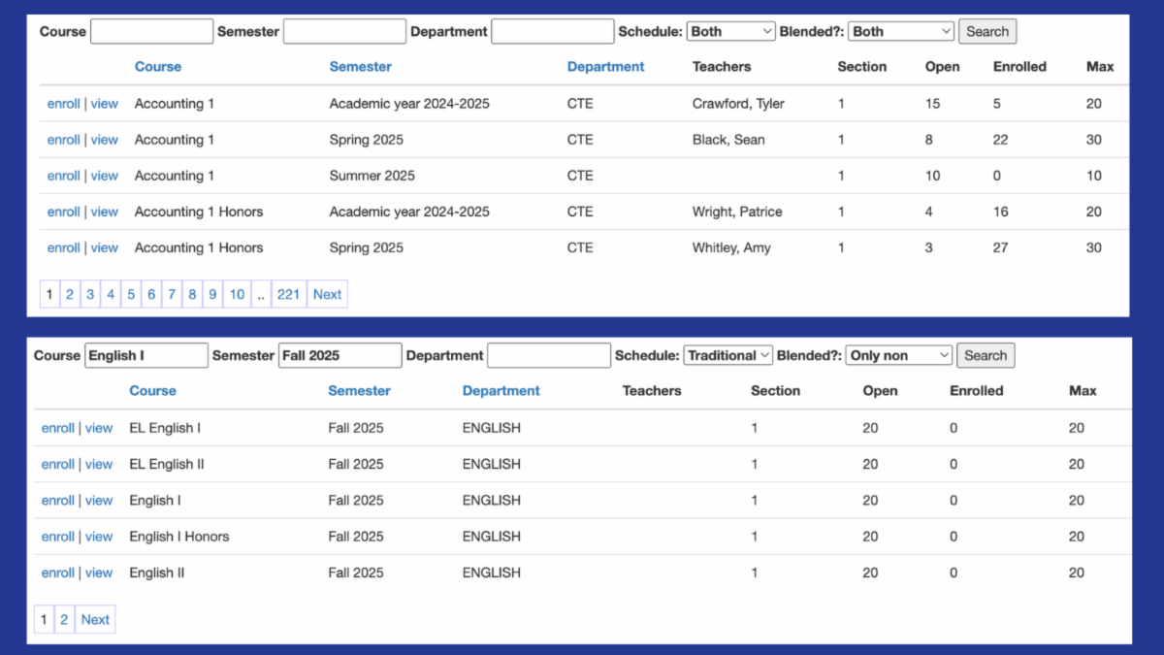Expand the Schedule dropdown showing Traditional
The width and height of the screenshot is (1164, 655).
click(727, 355)
